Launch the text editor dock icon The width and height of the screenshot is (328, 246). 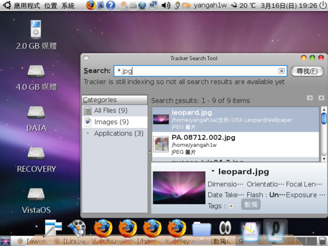coord(54,227)
